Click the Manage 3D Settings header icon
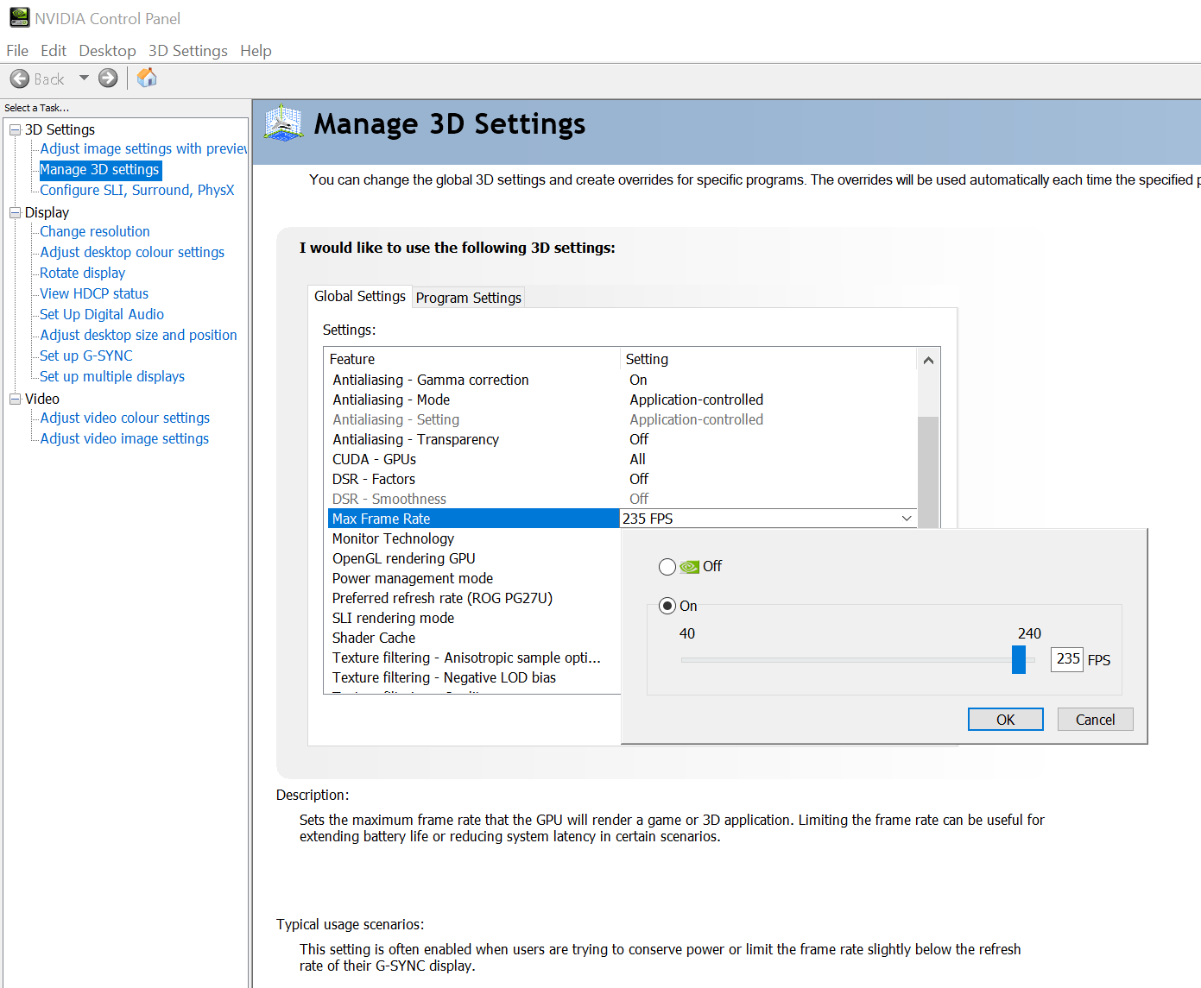Screen dimensions: 1201x988 click(283, 123)
